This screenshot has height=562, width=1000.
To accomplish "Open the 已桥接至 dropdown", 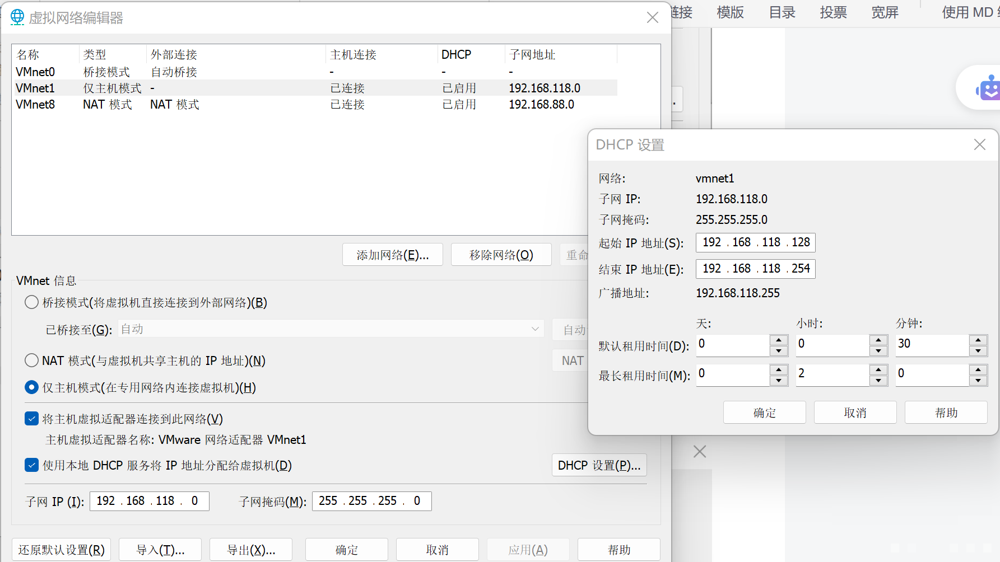I will click(331, 329).
